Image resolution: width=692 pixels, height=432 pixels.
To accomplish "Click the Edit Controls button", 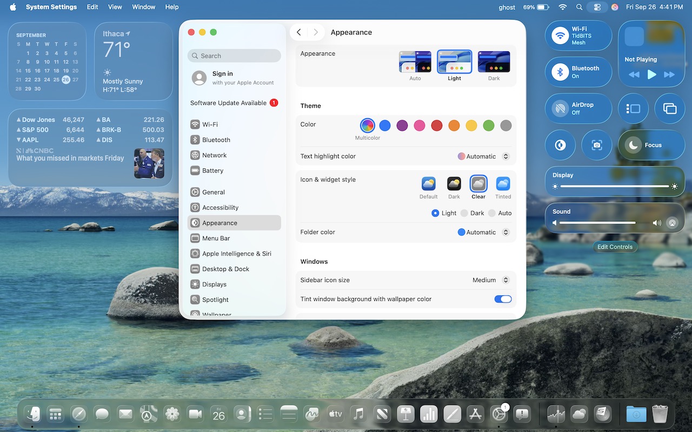I will click(x=615, y=247).
